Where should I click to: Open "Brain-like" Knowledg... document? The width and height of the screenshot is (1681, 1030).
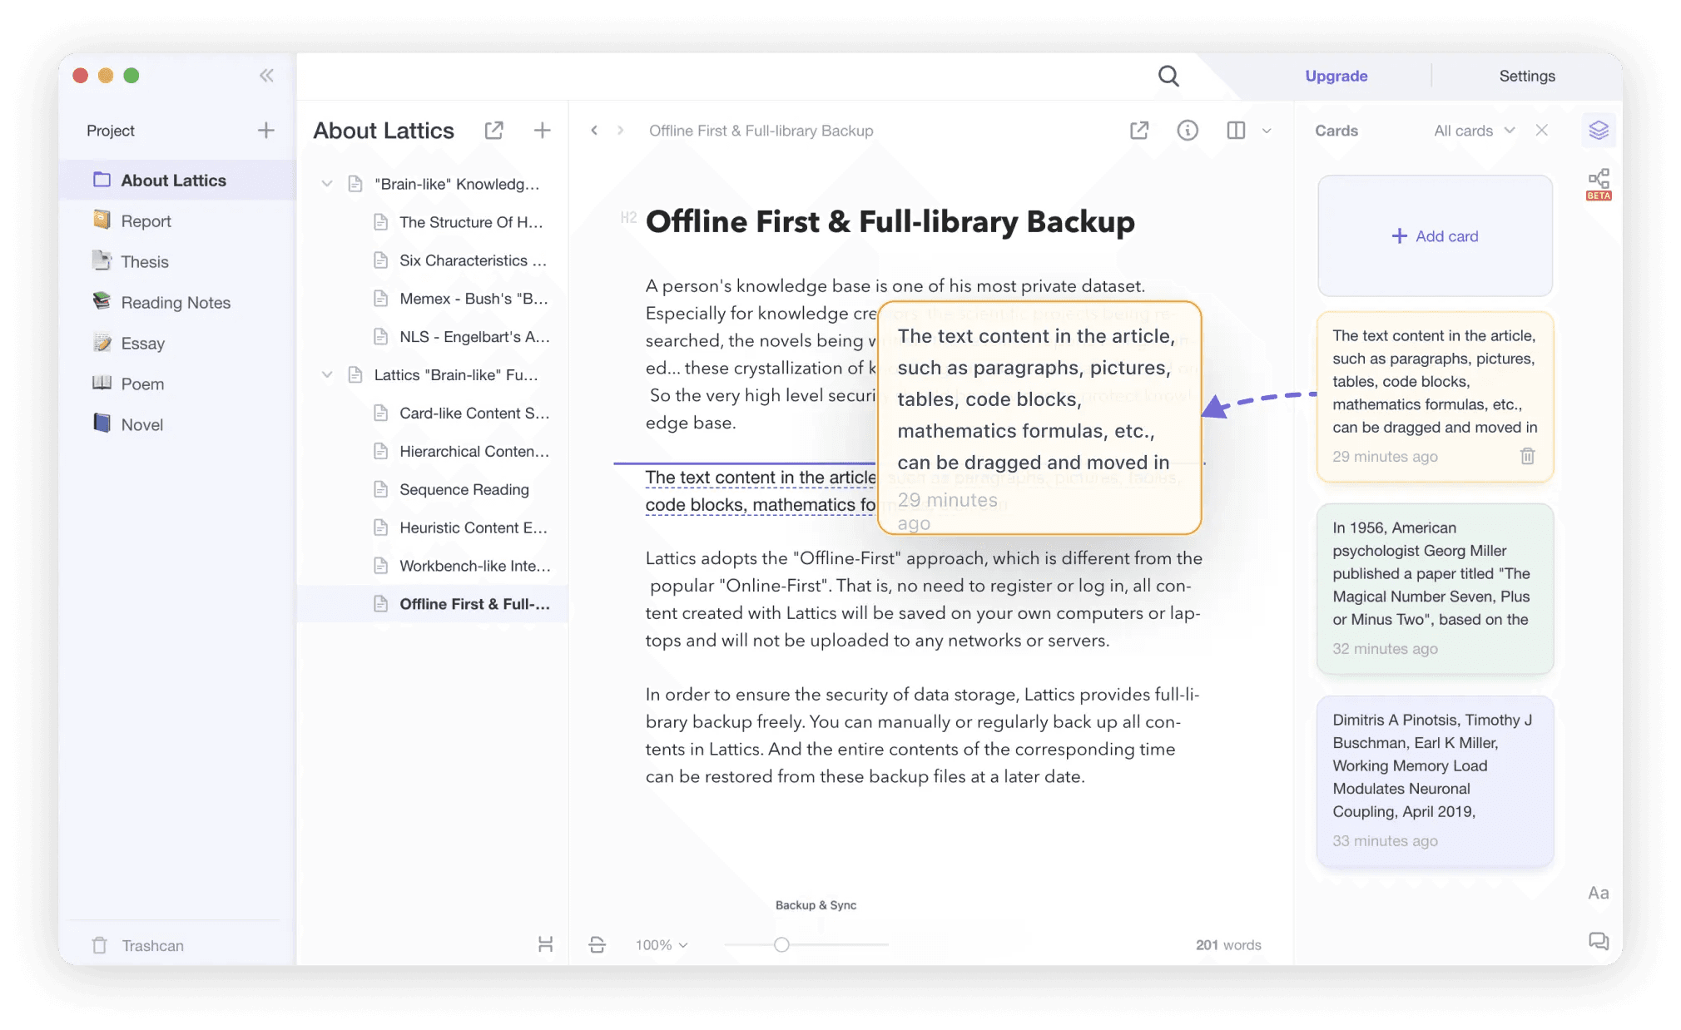[433, 184]
